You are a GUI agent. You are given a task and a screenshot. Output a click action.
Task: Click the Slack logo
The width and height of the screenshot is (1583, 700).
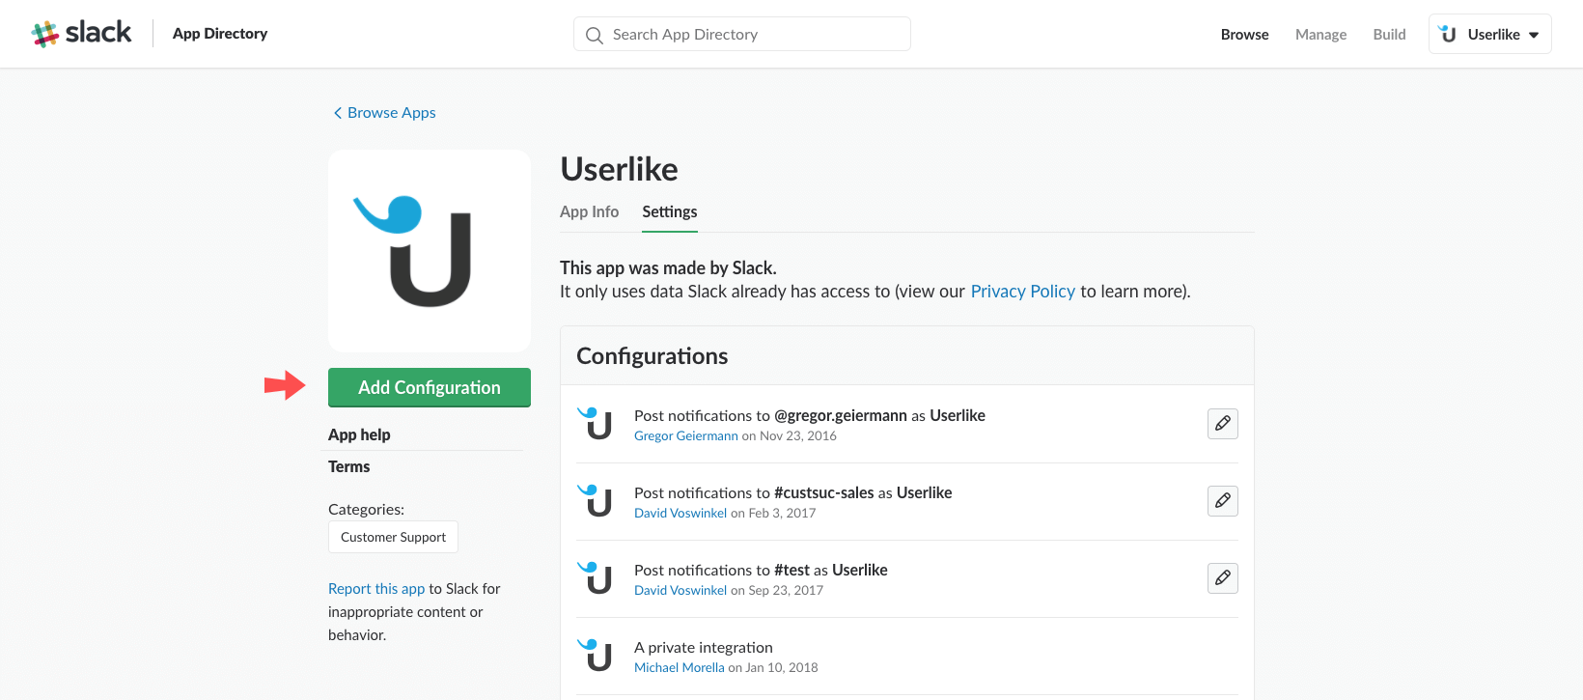click(x=82, y=33)
